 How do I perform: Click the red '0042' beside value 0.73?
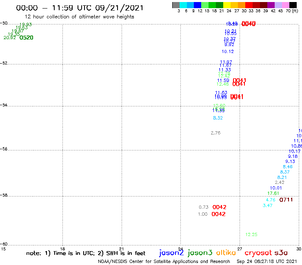[220, 207]
